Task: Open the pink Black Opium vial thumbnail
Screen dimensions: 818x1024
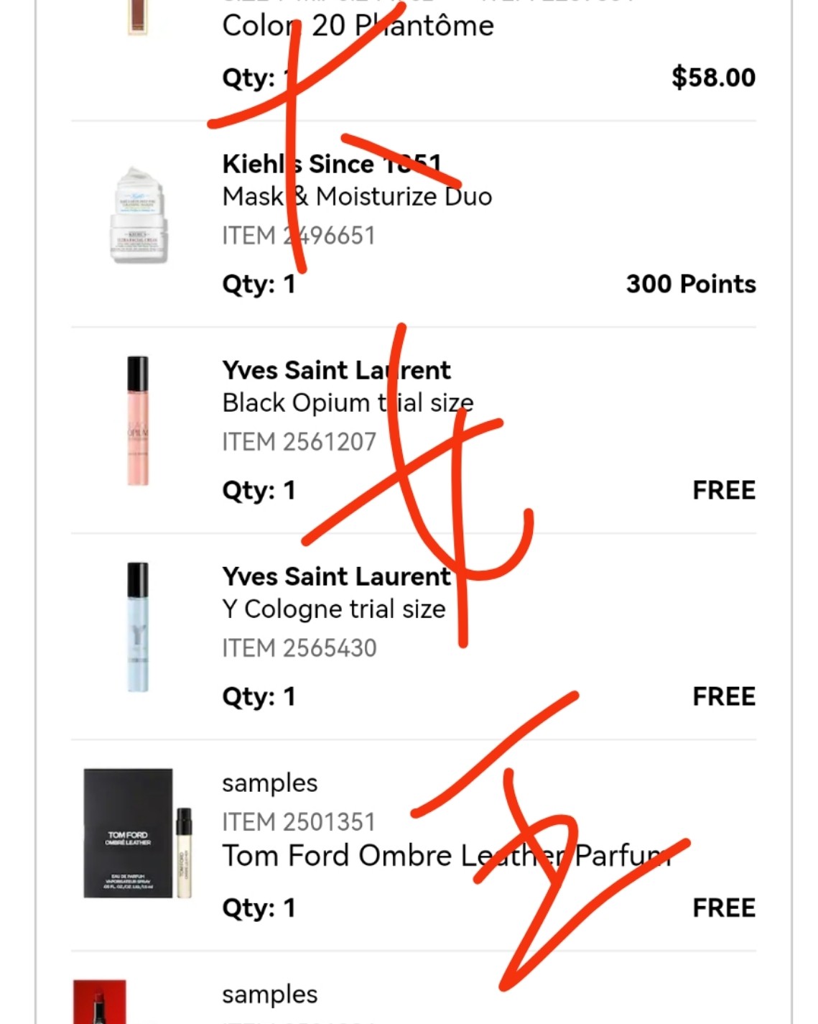Action: point(138,421)
